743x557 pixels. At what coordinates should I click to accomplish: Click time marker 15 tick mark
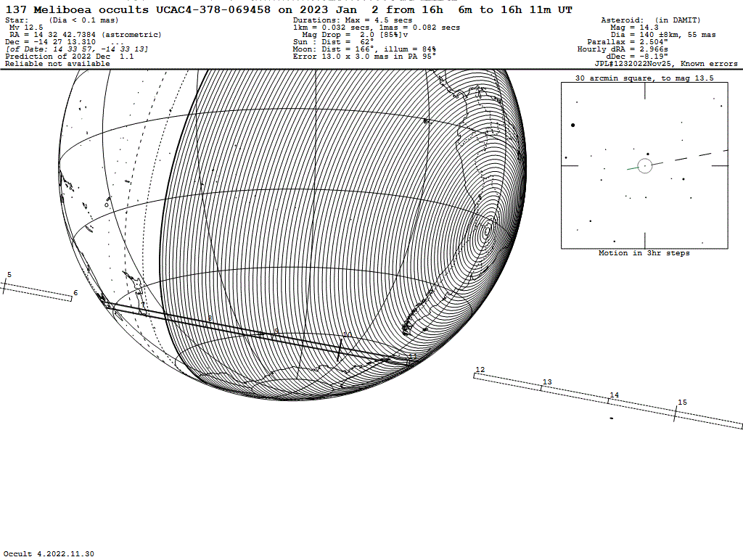(676, 413)
